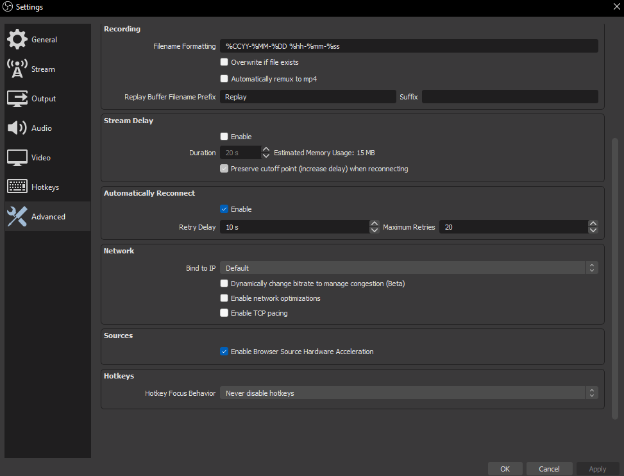Screen dimensions: 624x476
Task: Go to Audio settings label
Action: [42, 128]
